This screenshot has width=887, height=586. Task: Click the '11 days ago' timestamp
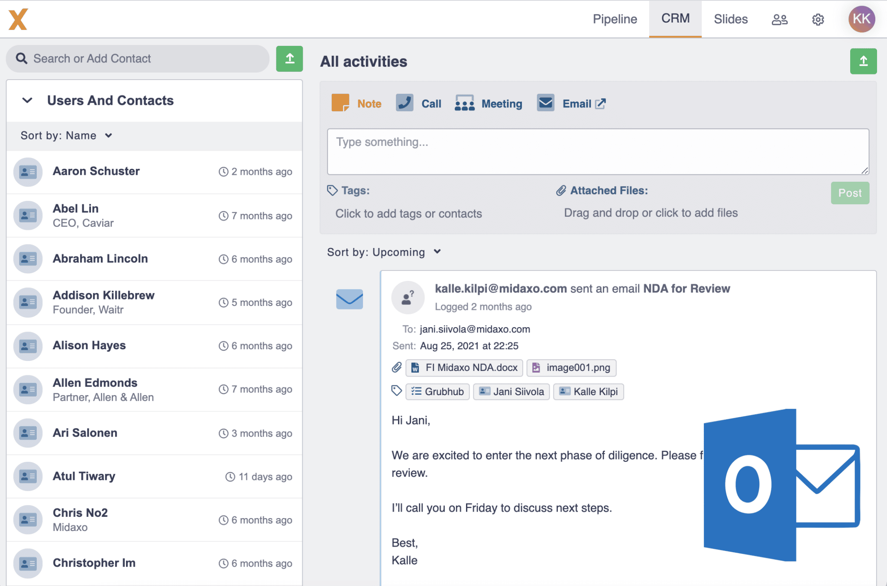pyautogui.click(x=265, y=477)
